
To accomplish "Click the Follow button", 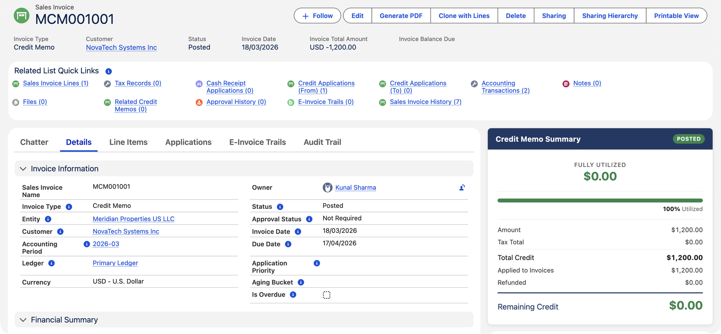I will click(x=318, y=16).
